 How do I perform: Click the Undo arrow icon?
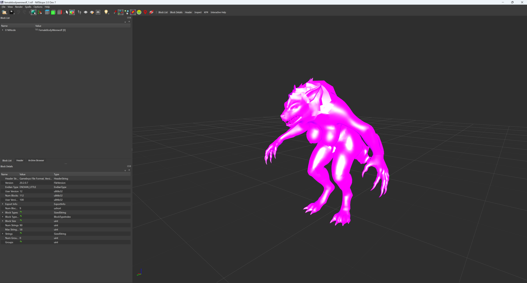point(18,12)
